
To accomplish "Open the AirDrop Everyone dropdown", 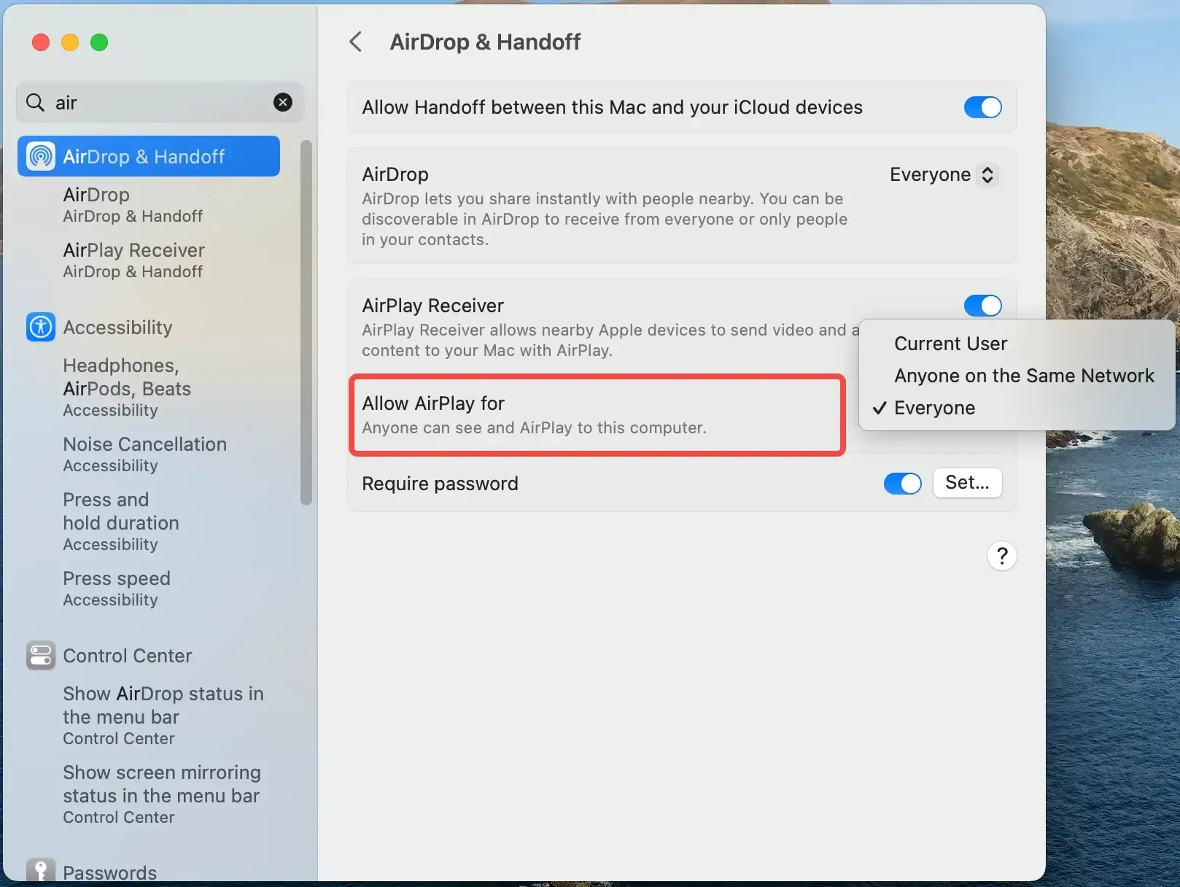I will (943, 174).
